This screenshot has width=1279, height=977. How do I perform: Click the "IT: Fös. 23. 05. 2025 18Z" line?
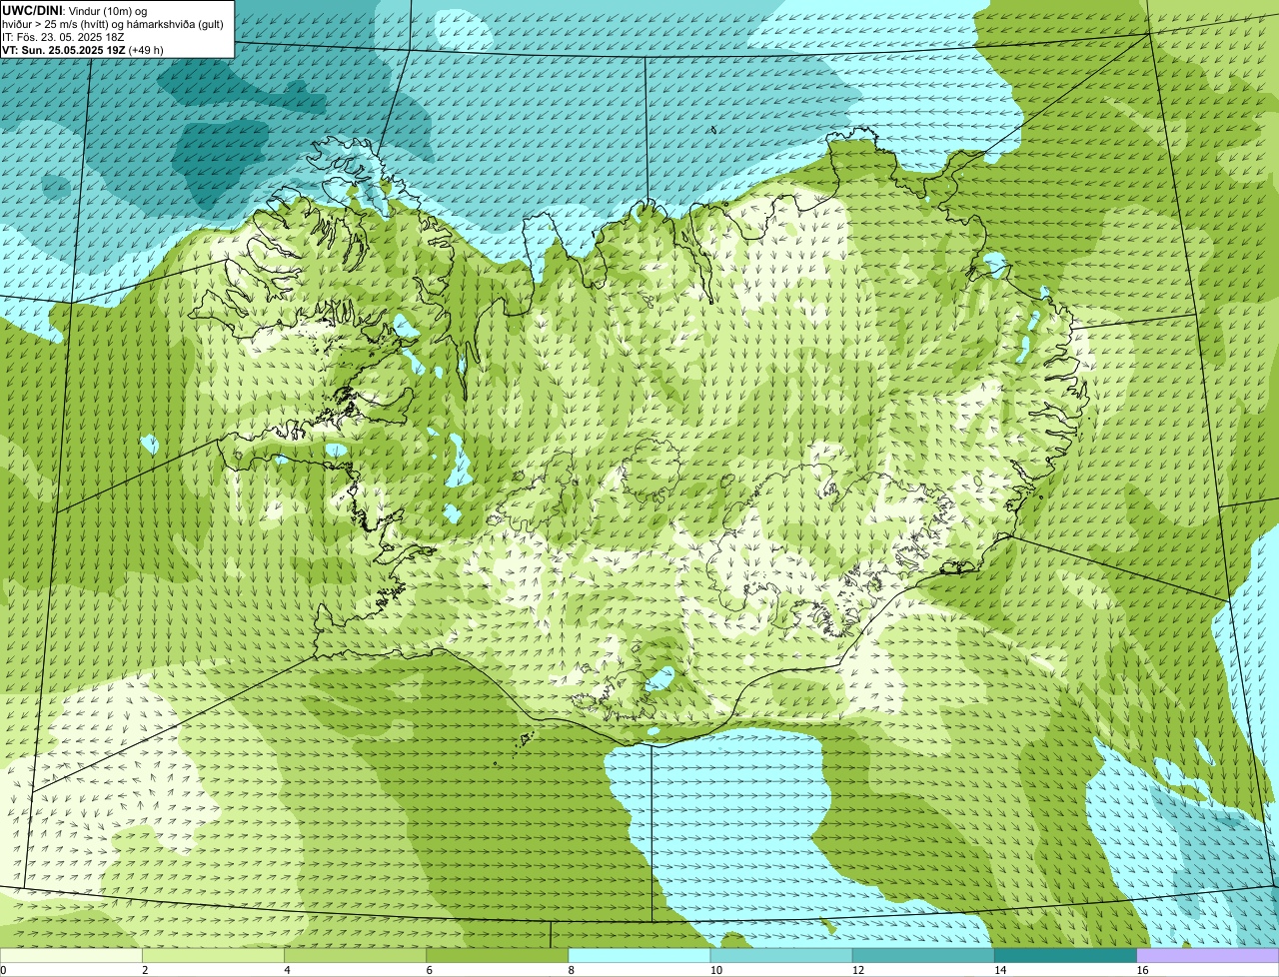point(64,37)
